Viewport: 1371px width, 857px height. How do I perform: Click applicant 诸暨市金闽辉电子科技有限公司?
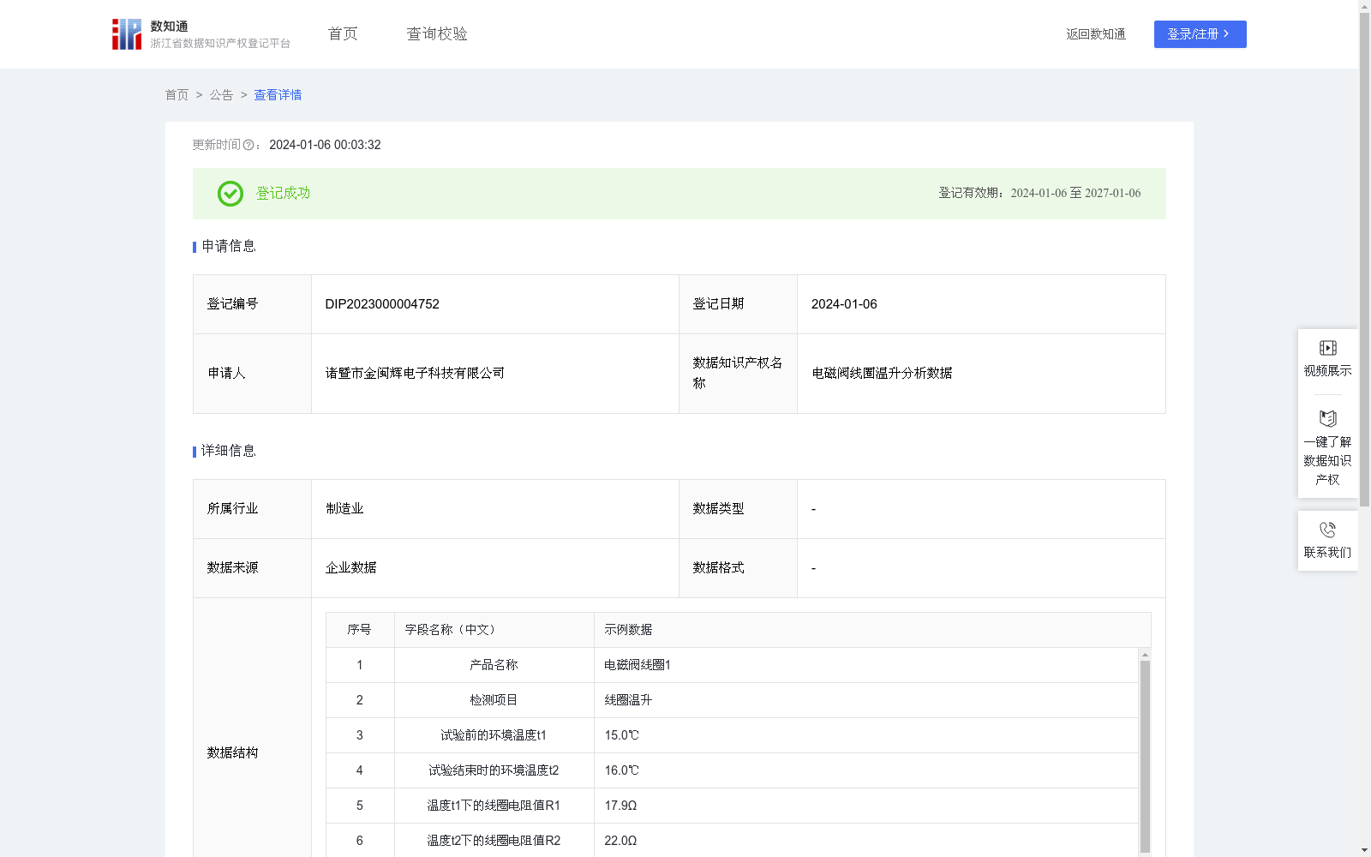(x=415, y=373)
